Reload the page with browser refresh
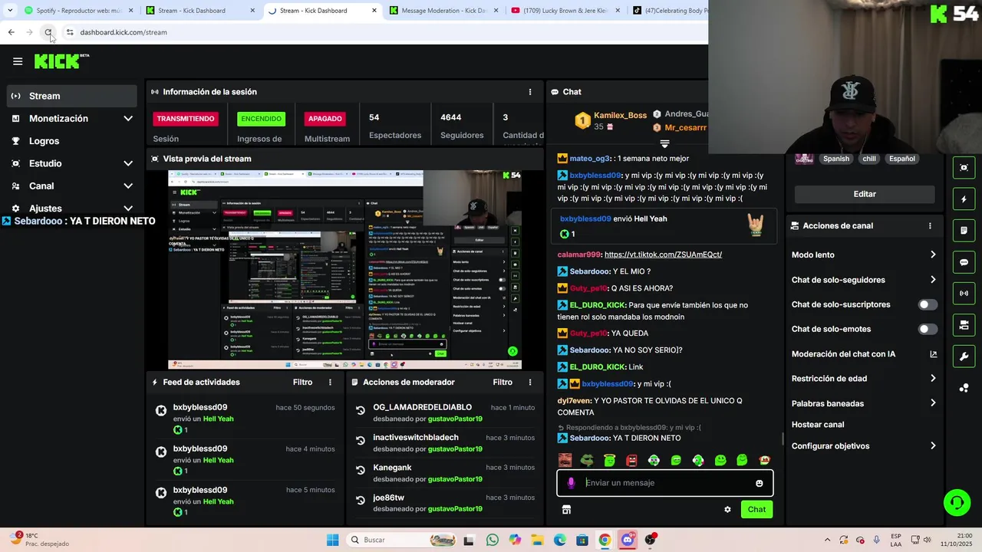This screenshot has height=552, width=982. (x=48, y=32)
